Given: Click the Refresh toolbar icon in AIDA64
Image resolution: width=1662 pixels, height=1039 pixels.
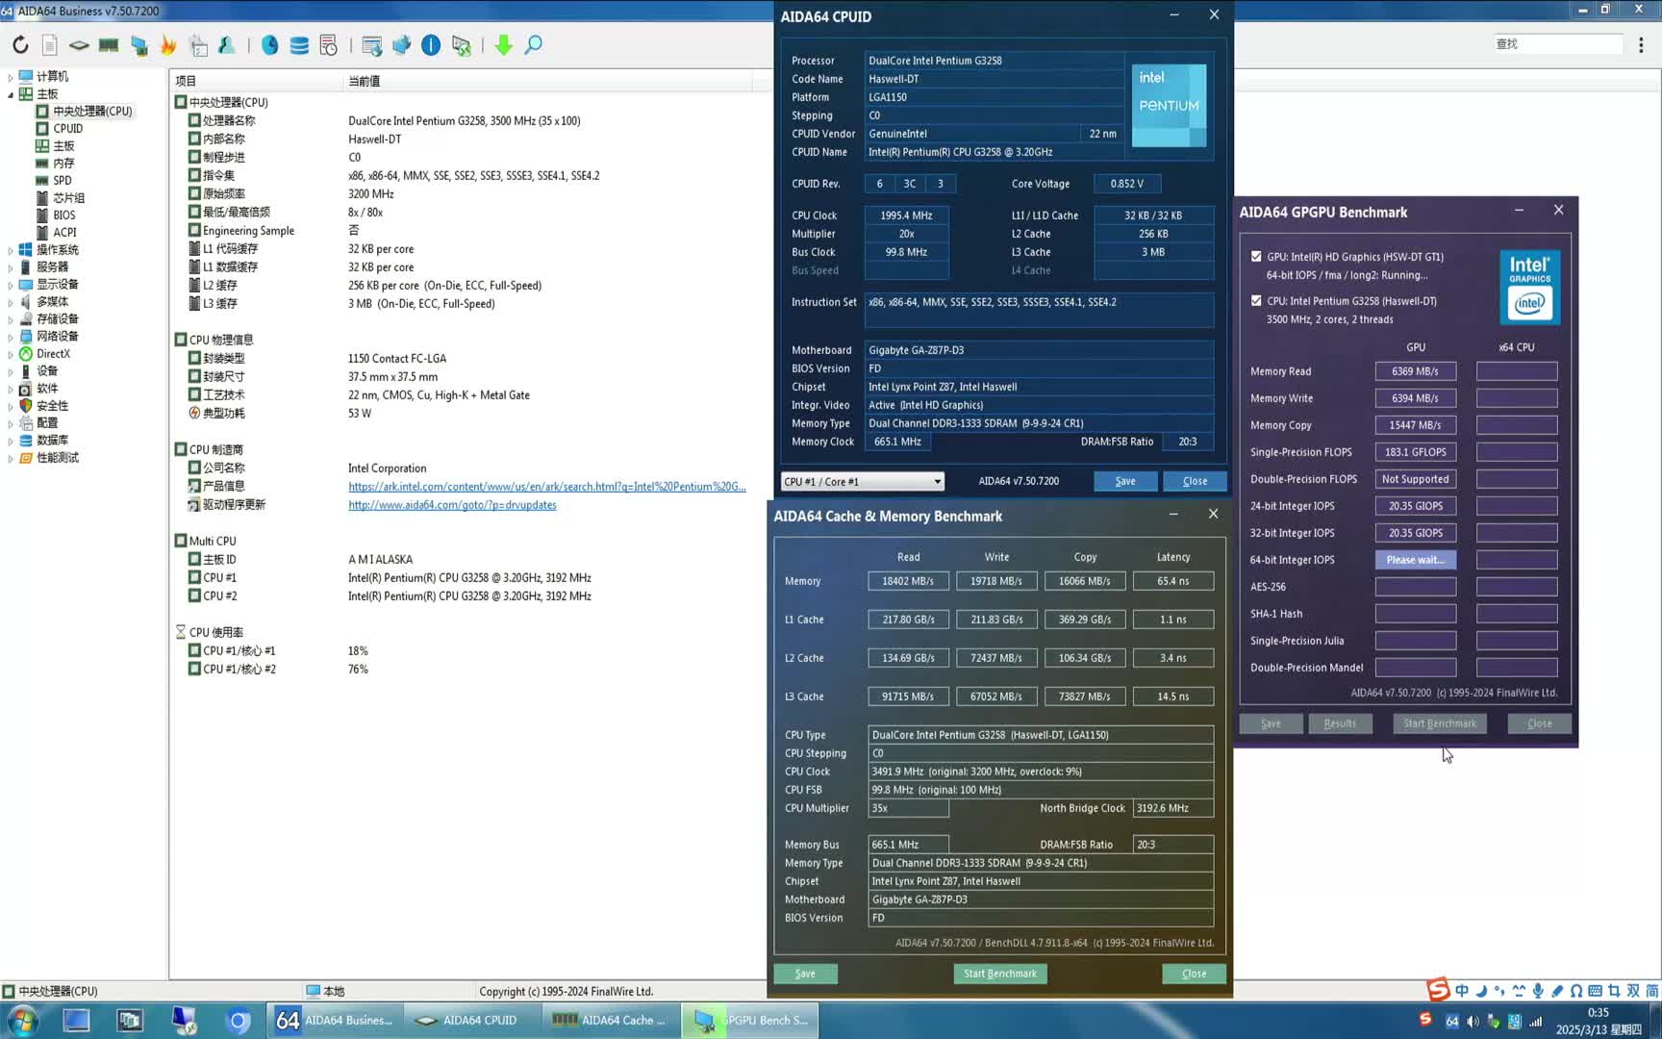Looking at the screenshot, I should pyautogui.click(x=19, y=45).
